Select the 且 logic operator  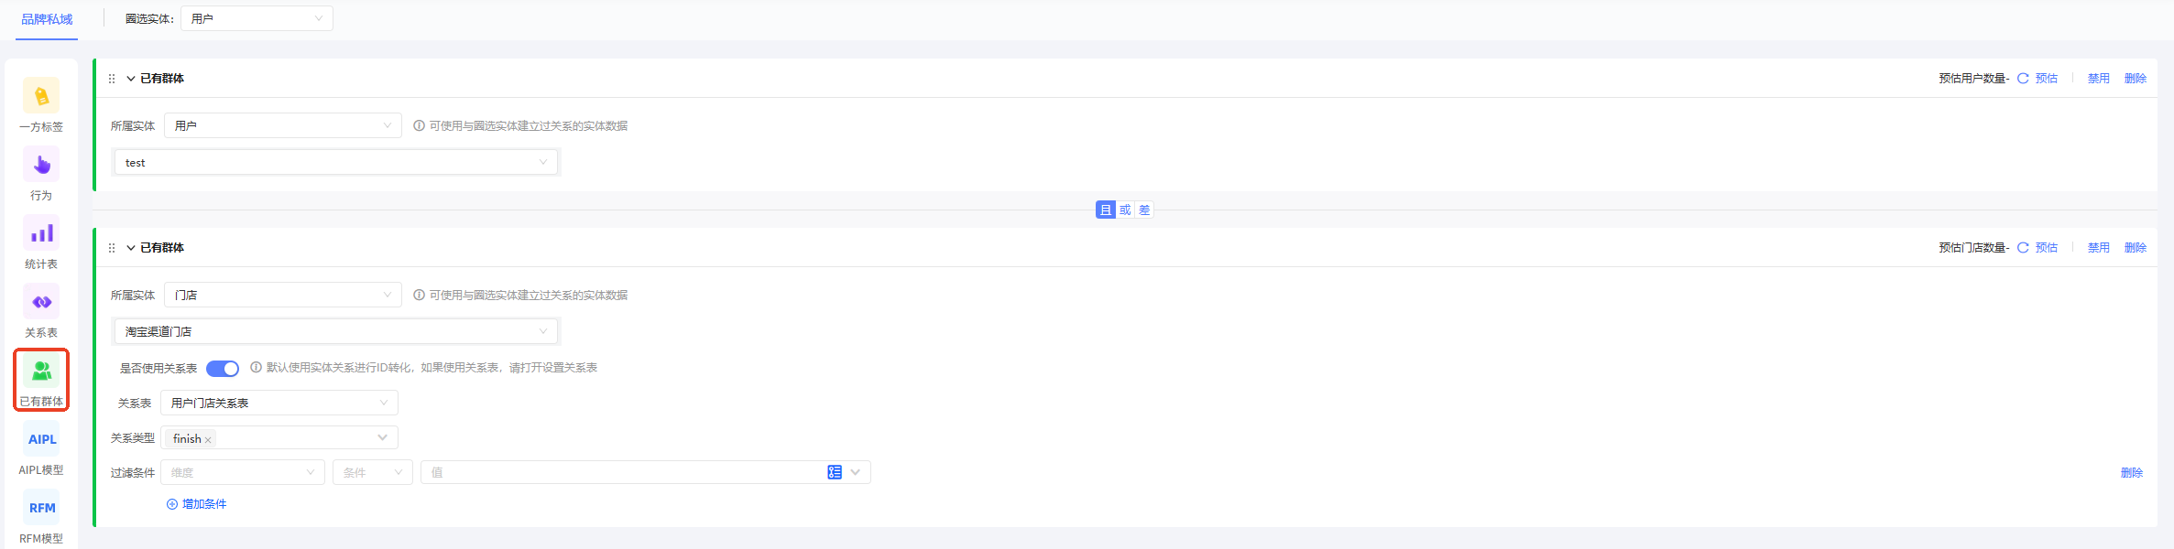pos(1106,210)
